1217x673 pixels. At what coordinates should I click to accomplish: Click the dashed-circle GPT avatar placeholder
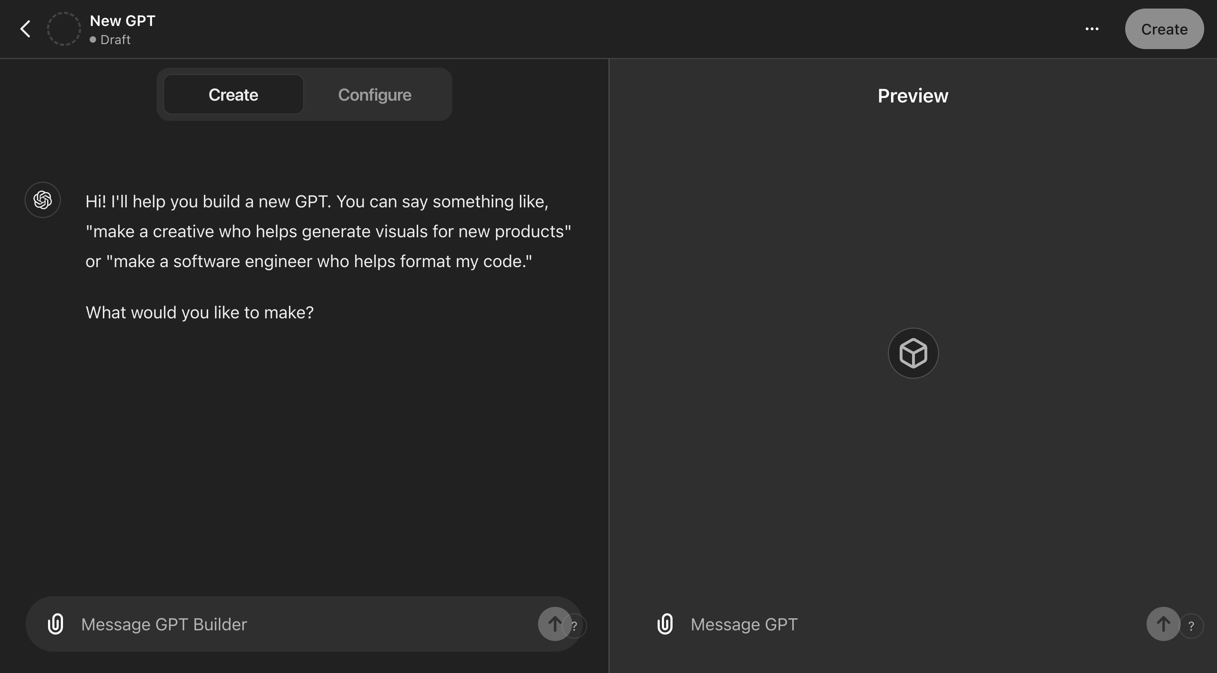point(64,29)
